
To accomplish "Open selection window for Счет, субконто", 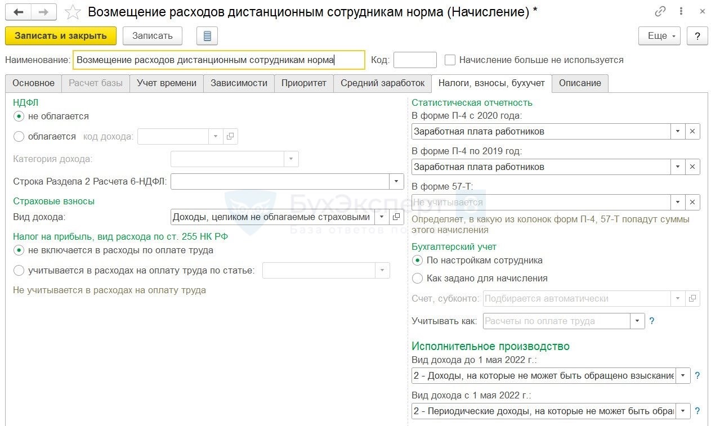I will click(692, 299).
